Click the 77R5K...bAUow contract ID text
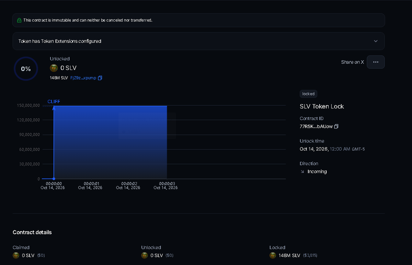Viewport: 412px width, 265px height. pyautogui.click(x=316, y=127)
